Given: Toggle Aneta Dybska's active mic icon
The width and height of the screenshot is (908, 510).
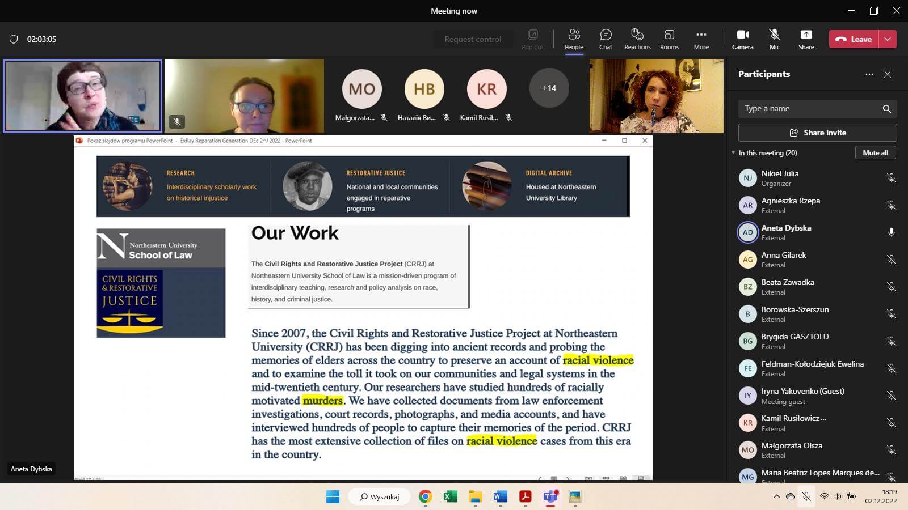Looking at the screenshot, I should 892,232.
